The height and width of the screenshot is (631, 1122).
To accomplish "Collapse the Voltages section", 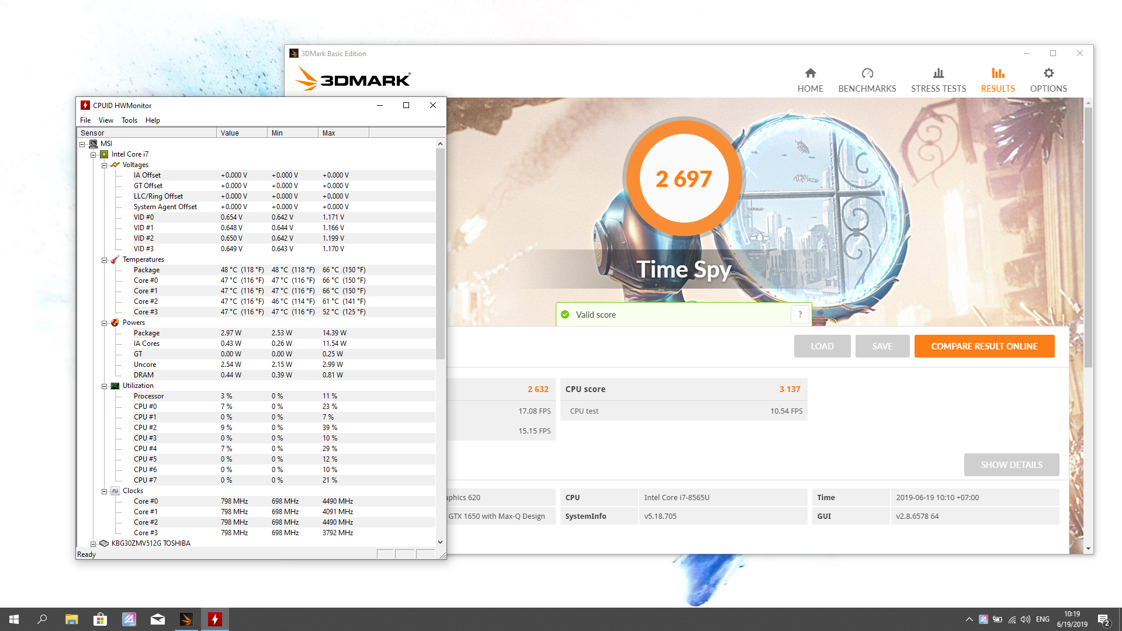I will [104, 165].
